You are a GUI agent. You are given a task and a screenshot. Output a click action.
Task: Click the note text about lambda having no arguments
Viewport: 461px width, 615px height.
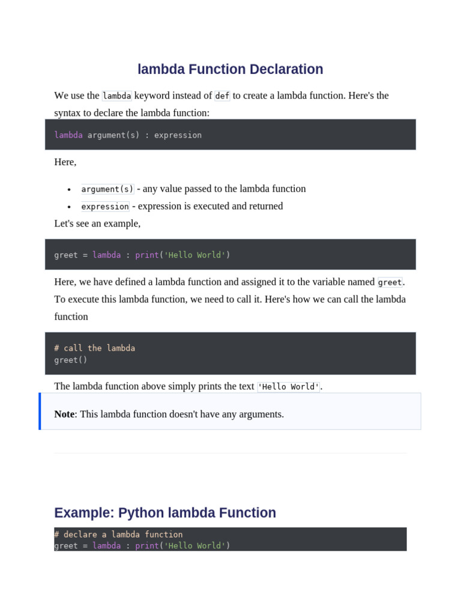[182, 414]
